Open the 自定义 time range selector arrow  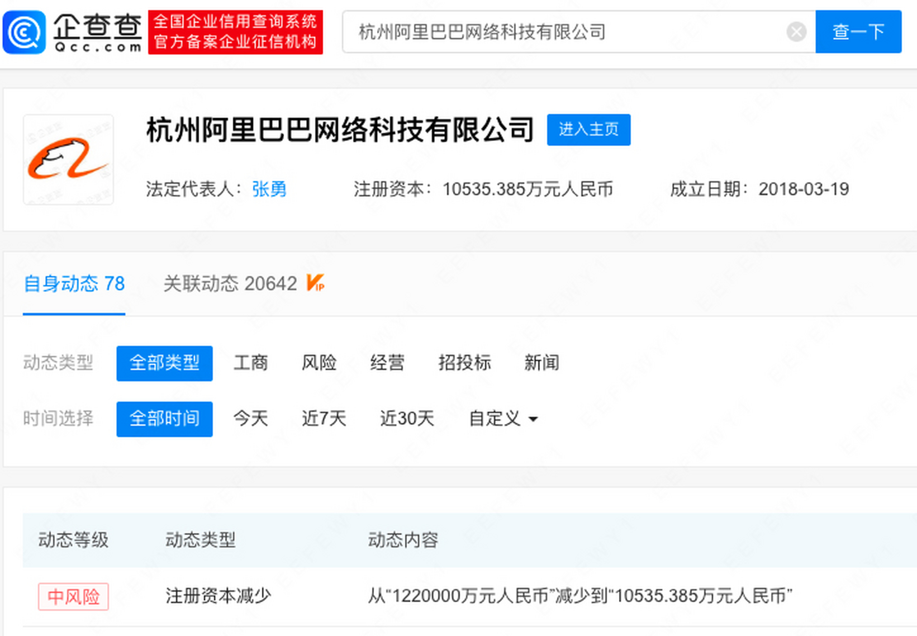pyautogui.click(x=533, y=420)
